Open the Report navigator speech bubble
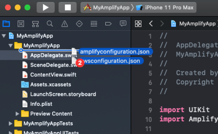Screen dimensions: 218x134 point(123,24)
